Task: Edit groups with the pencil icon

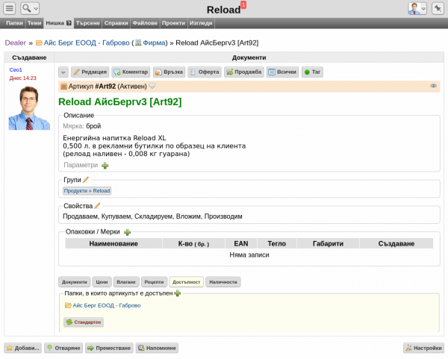Action: click(x=86, y=180)
